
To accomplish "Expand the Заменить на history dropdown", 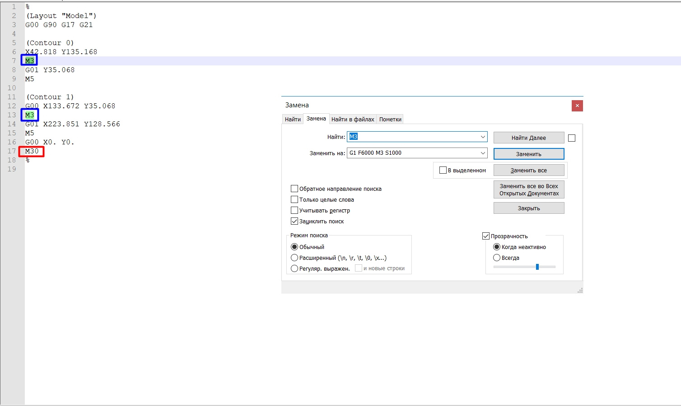I will (483, 153).
